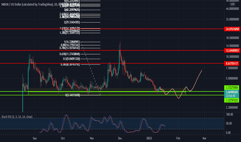Viewport: 241px width, 142px height.
Task: Select the Fib level 0.5(9.84091320) label
Action: [72, 59]
